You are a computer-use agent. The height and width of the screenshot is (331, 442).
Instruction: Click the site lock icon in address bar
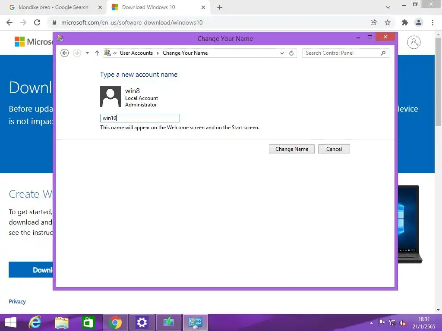[x=55, y=22]
